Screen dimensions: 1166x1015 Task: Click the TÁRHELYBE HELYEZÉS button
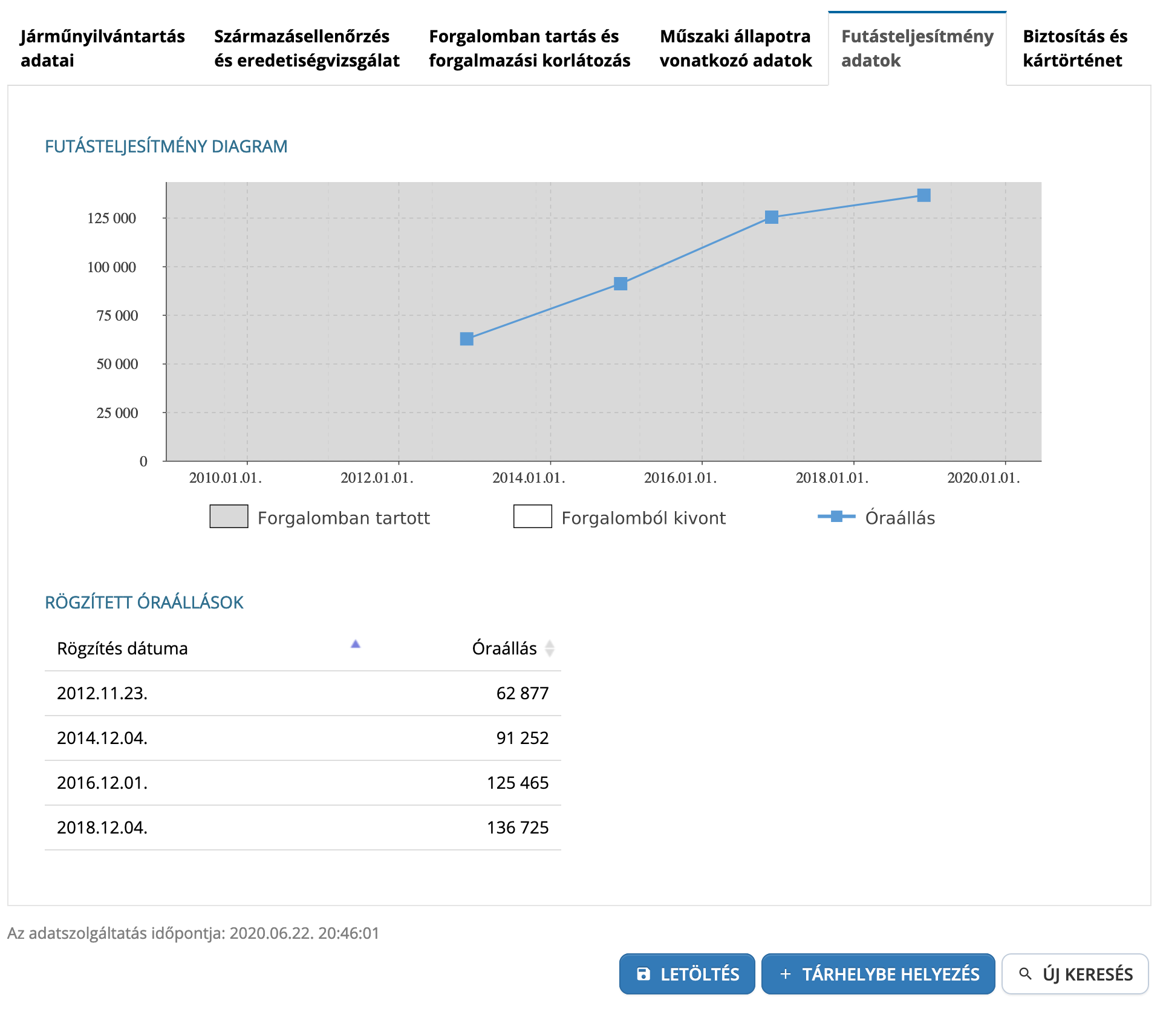click(878, 974)
